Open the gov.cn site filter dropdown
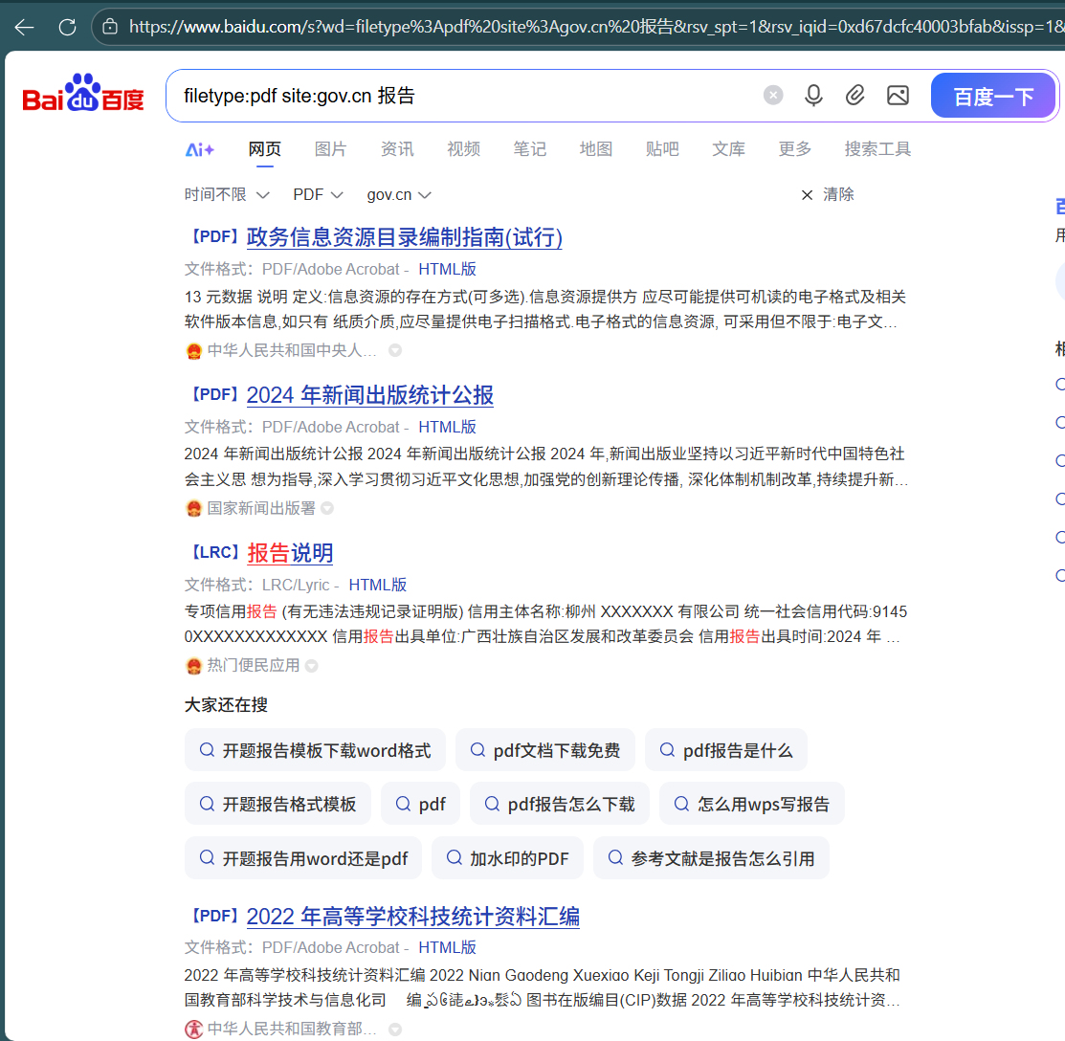This screenshot has height=1041, width=1065. point(398,193)
